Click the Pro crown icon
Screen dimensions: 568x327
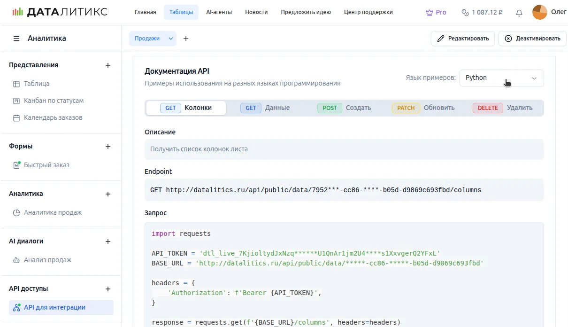pyautogui.click(x=429, y=13)
